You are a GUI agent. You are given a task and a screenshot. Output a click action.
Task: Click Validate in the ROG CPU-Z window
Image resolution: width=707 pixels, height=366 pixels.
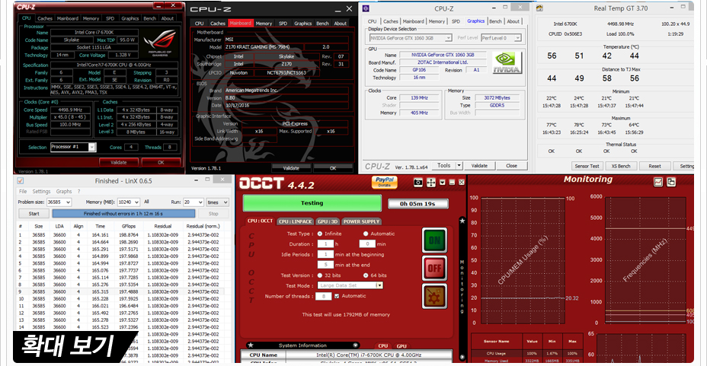coord(119,162)
